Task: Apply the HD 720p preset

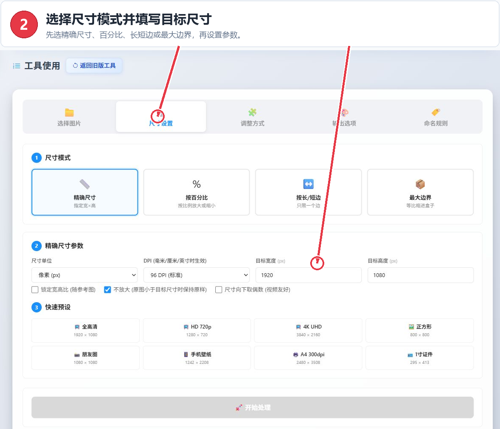Action: coord(197,330)
